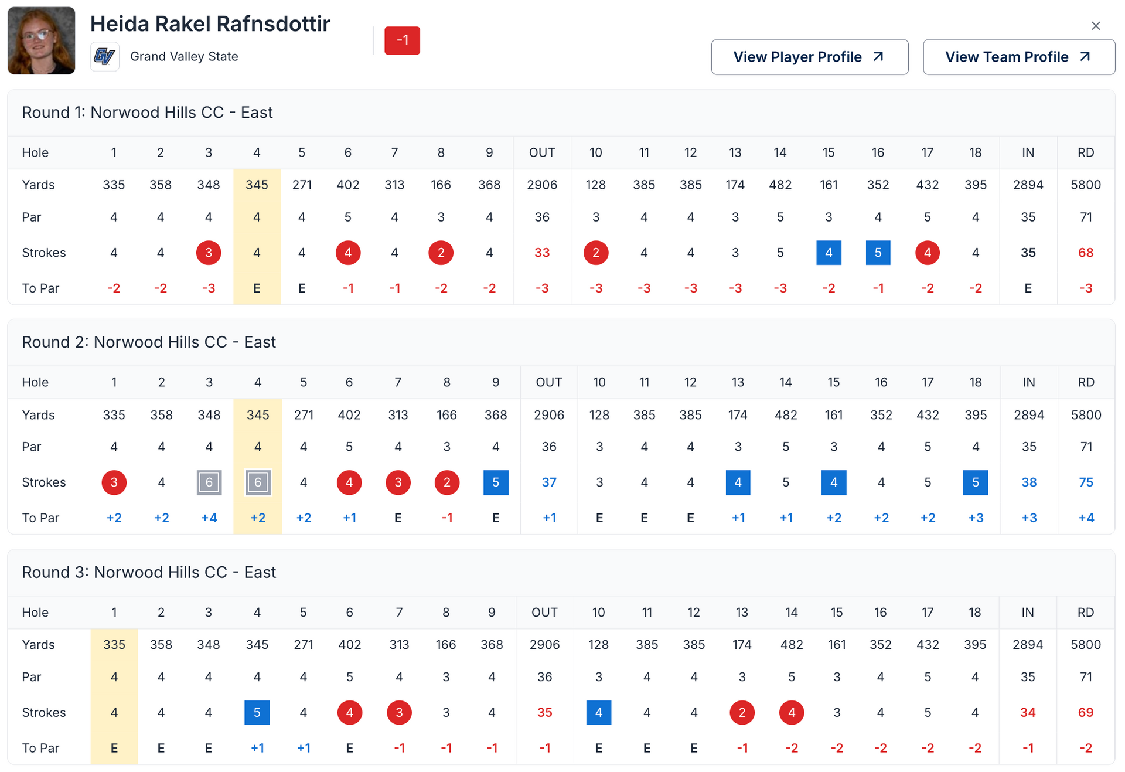
Task: Open View Team Profile
Action: pos(1018,57)
